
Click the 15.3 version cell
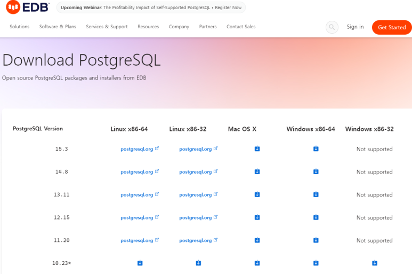[x=61, y=149]
